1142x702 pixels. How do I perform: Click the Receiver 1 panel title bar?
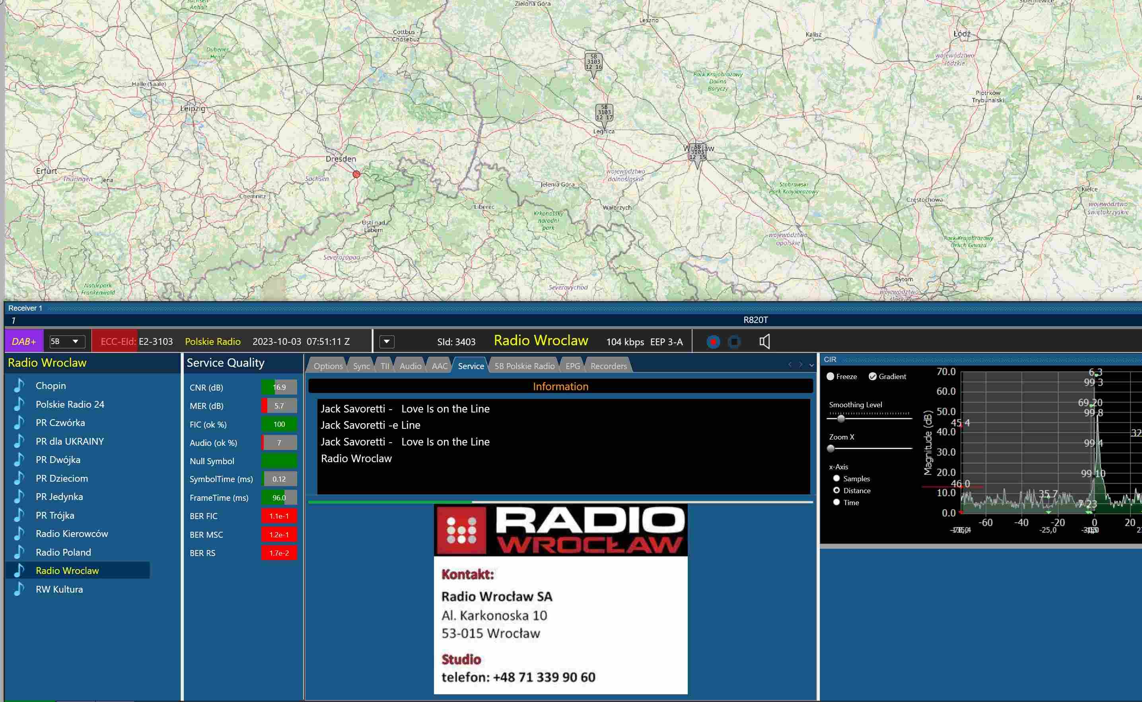(573, 308)
